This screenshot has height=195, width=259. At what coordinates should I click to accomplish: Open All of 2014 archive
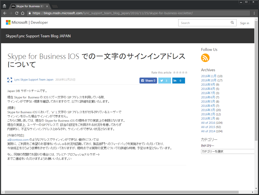pyautogui.click(x=208, y=131)
